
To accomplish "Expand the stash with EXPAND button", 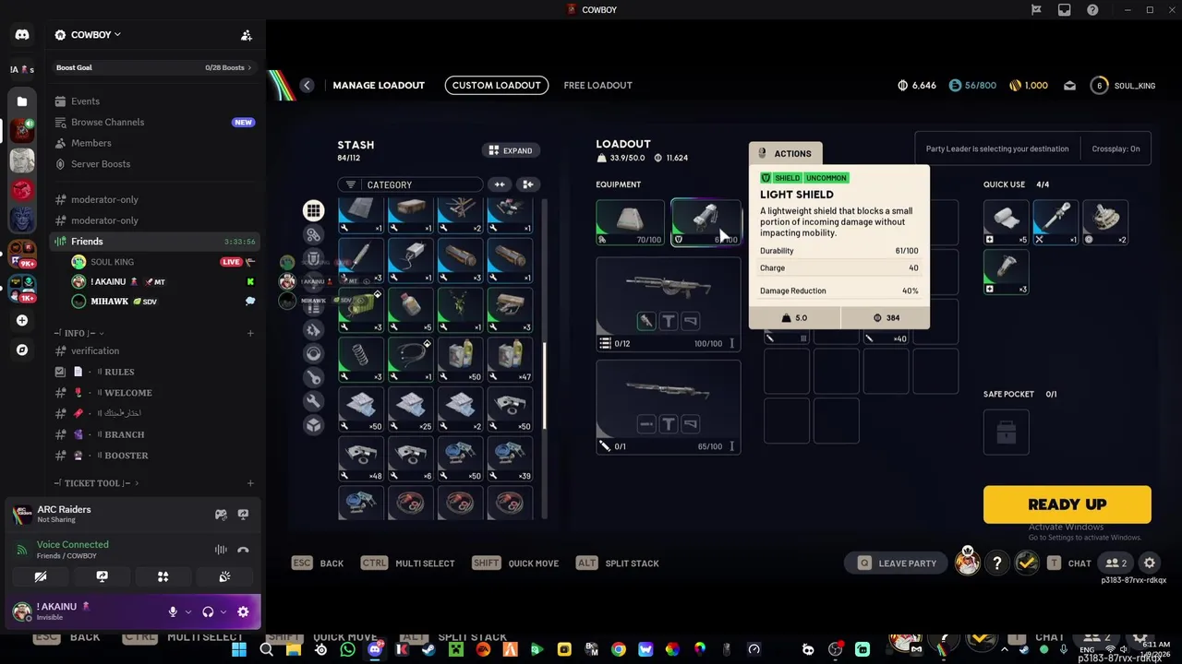I will click(511, 150).
